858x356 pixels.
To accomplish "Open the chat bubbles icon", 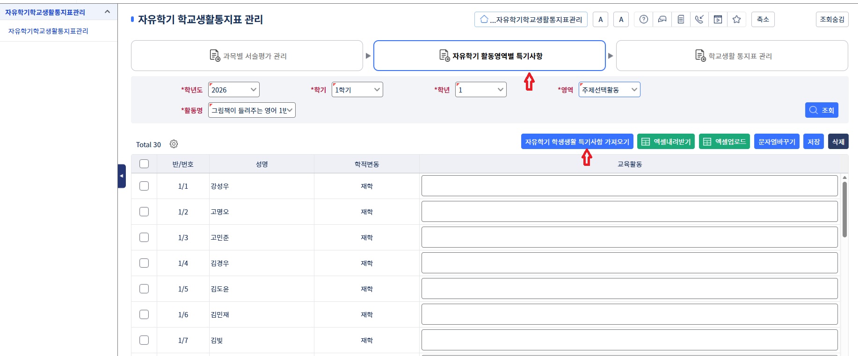I will [x=662, y=19].
